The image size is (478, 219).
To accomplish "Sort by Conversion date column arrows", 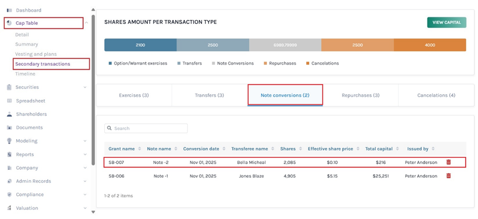I will pos(223,149).
